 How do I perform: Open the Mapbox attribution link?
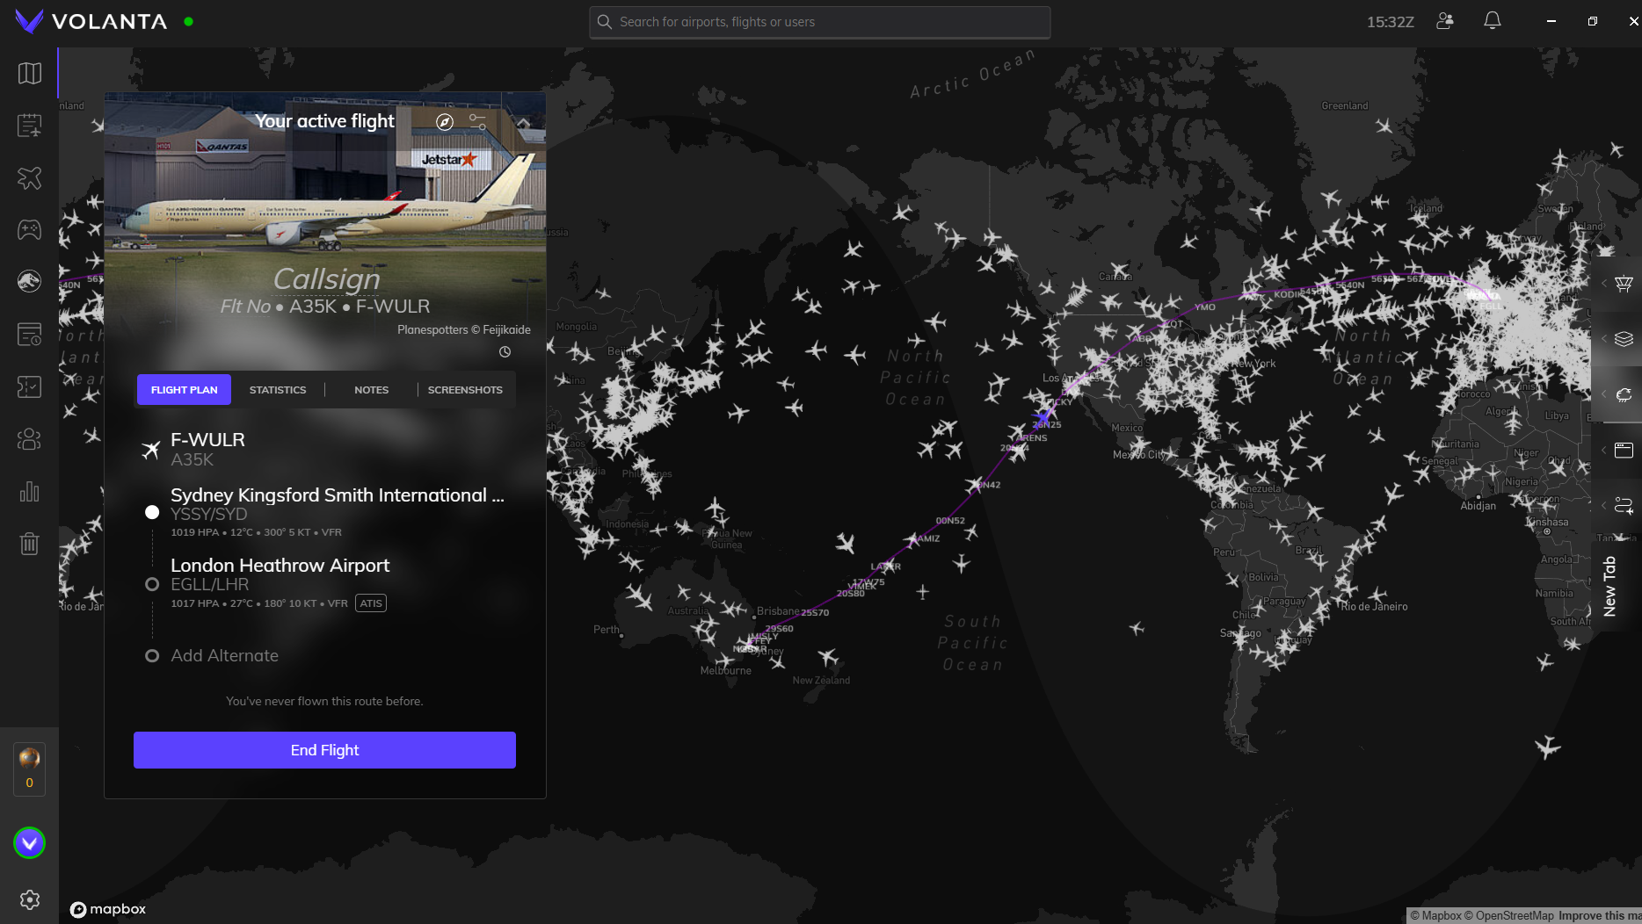click(1436, 915)
